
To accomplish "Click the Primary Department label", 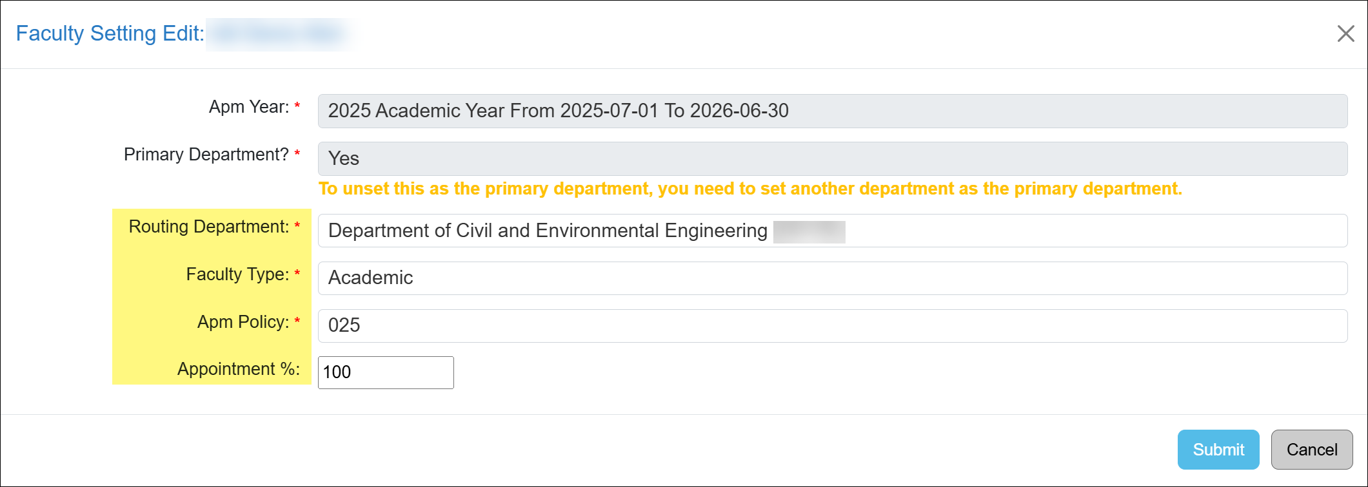I will [206, 154].
